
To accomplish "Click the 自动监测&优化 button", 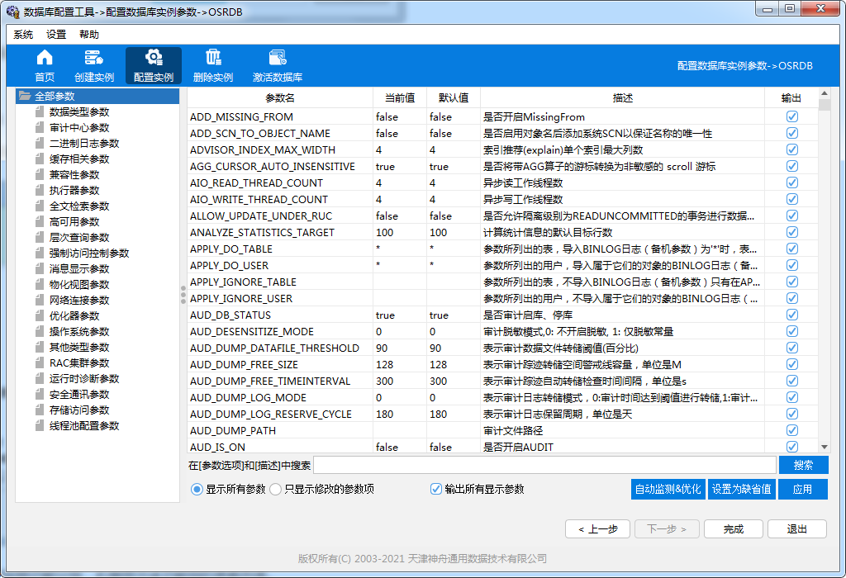I will point(668,489).
